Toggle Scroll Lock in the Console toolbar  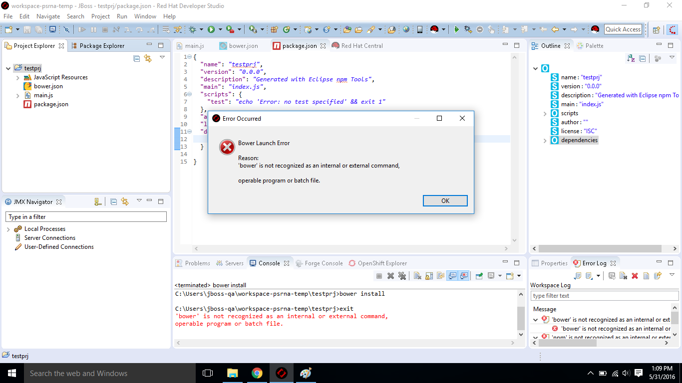(429, 276)
